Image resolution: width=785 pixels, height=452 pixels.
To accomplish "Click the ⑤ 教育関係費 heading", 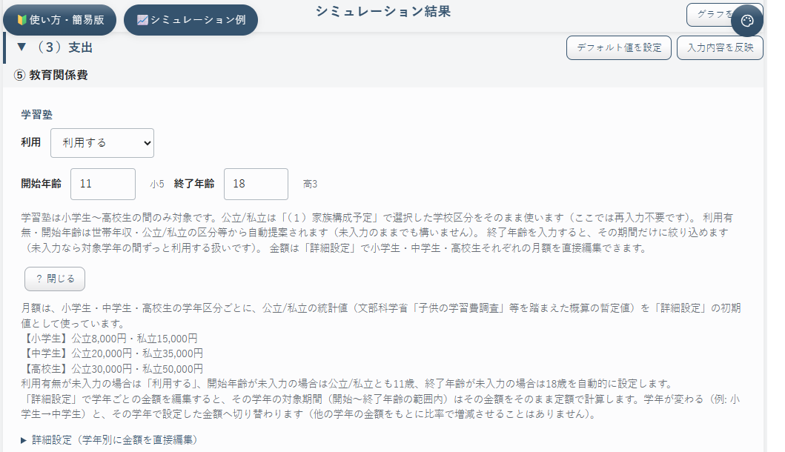I will point(51,75).
